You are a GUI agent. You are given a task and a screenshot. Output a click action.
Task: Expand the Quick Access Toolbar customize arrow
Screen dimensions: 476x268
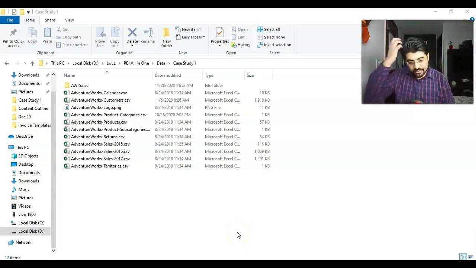[28, 12]
